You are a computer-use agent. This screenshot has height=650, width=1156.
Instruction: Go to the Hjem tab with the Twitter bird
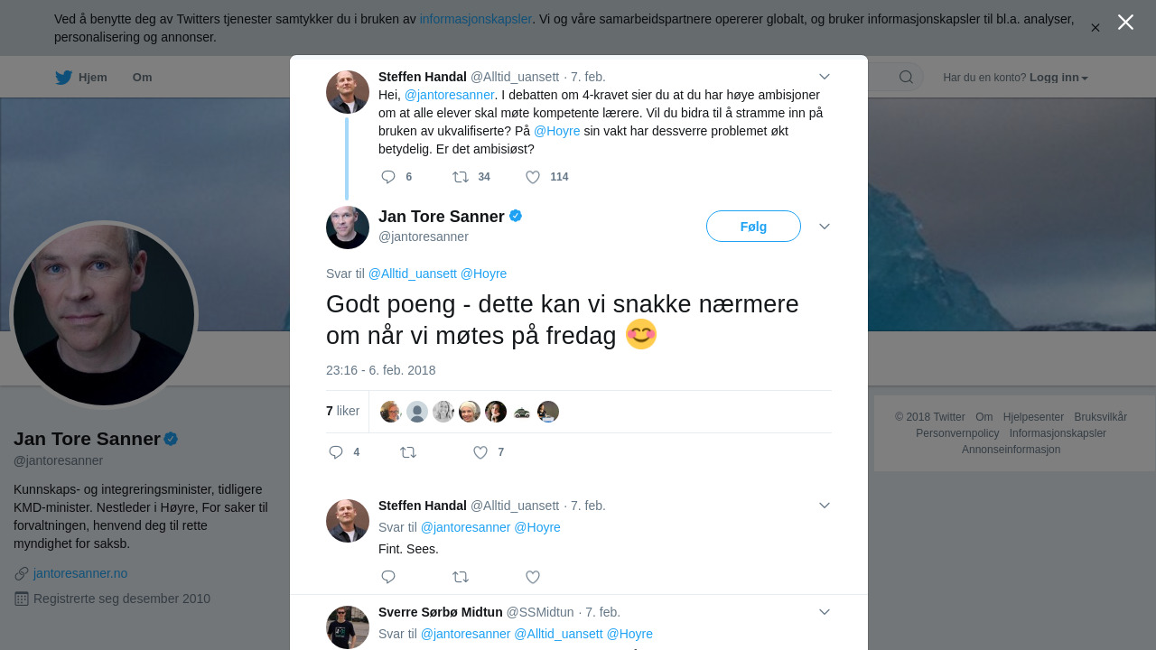pyautogui.click(x=81, y=78)
